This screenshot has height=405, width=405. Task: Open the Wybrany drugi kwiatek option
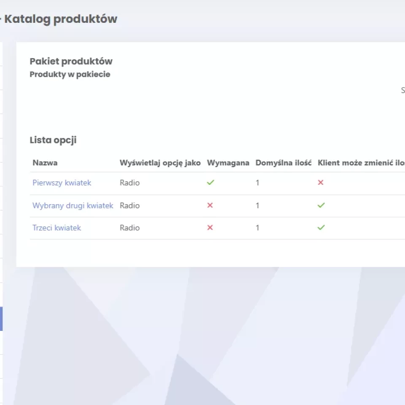[73, 205]
